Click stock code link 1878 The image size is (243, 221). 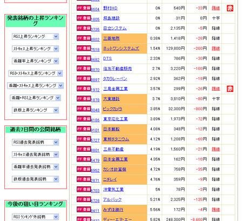click(x=95, y=100)
